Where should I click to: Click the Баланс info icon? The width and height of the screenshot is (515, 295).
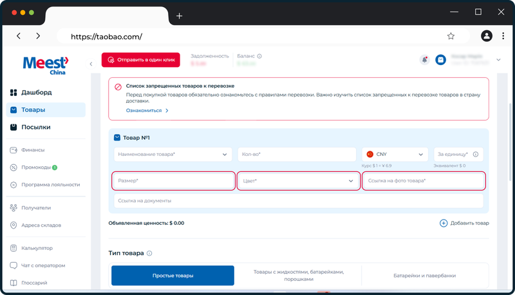coord(259,56)
